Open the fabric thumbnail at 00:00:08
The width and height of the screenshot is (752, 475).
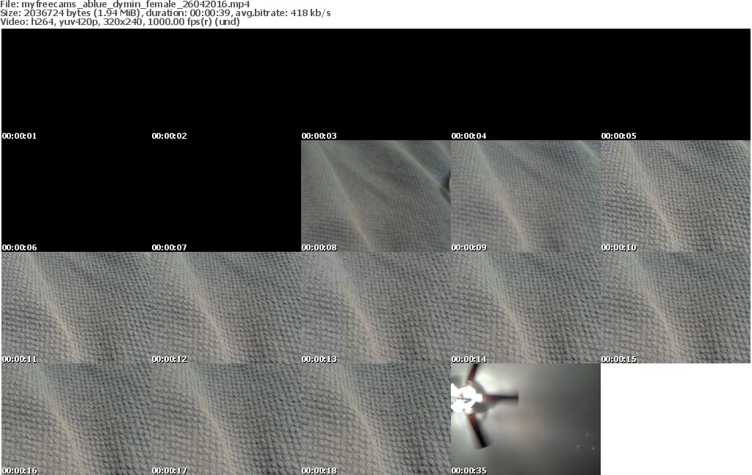(x=376, y=196)
